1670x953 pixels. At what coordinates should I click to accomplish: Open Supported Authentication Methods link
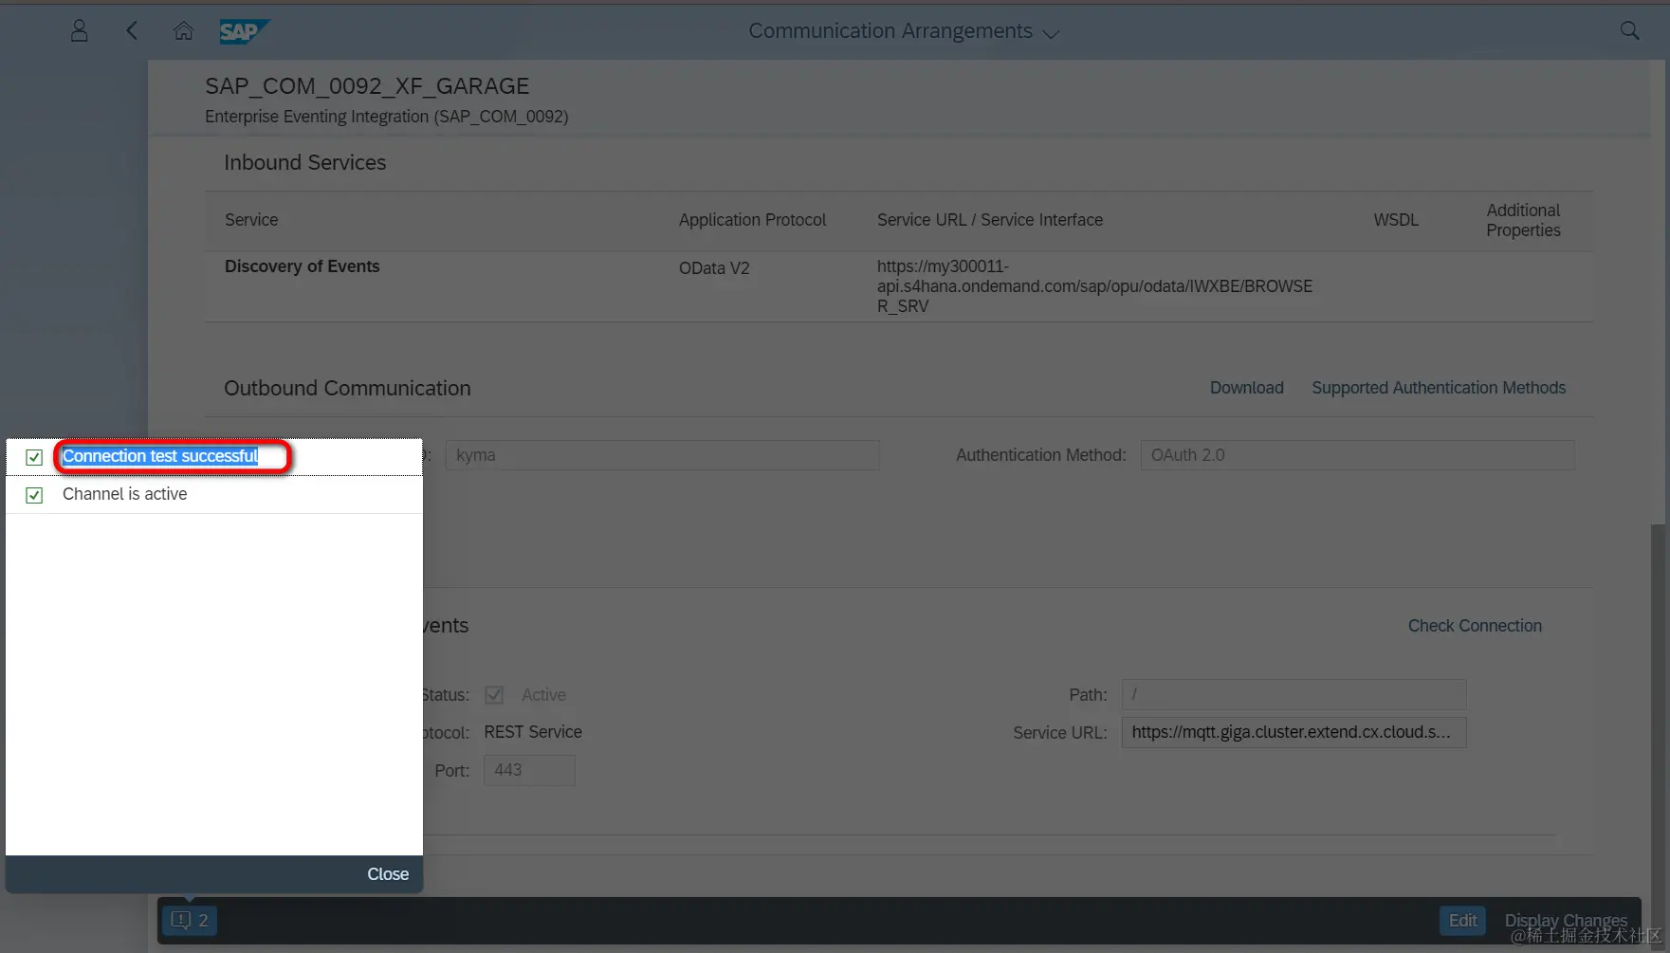coord(1439,388)
